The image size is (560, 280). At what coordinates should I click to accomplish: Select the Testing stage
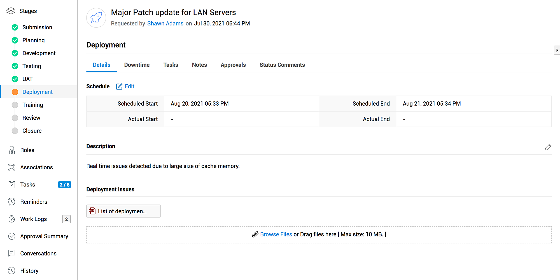point(32,66)
